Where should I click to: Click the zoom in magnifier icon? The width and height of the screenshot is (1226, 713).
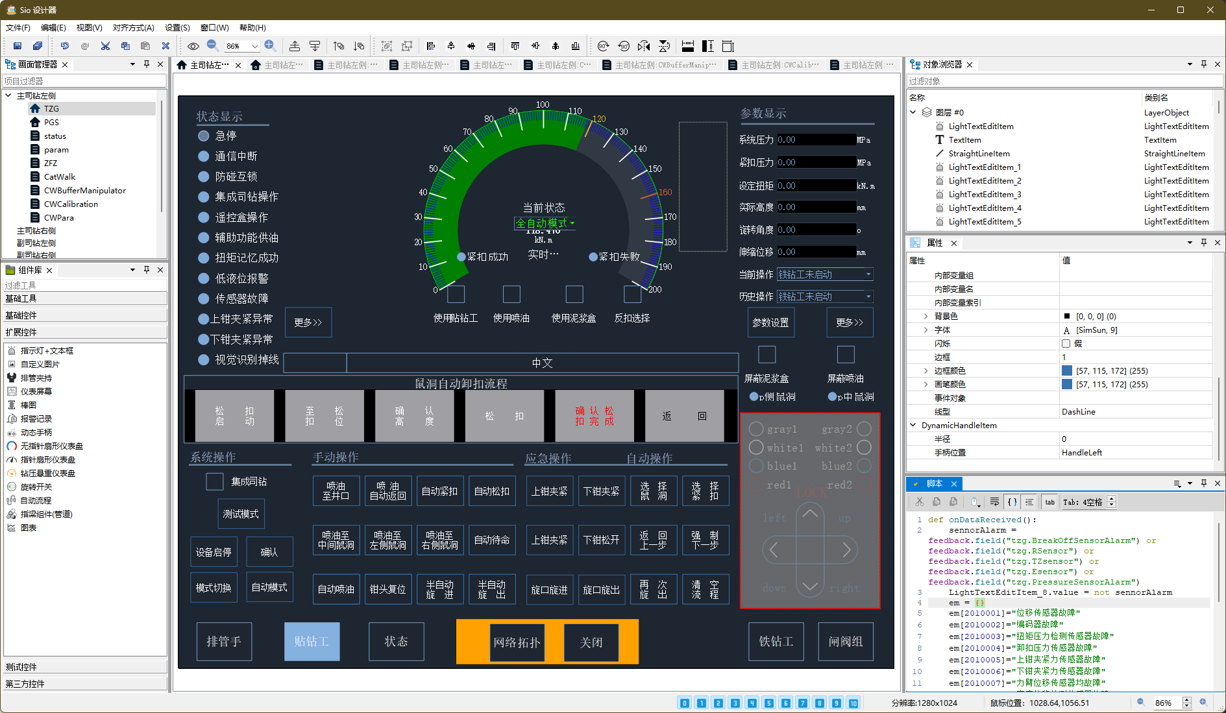[271, 45]
